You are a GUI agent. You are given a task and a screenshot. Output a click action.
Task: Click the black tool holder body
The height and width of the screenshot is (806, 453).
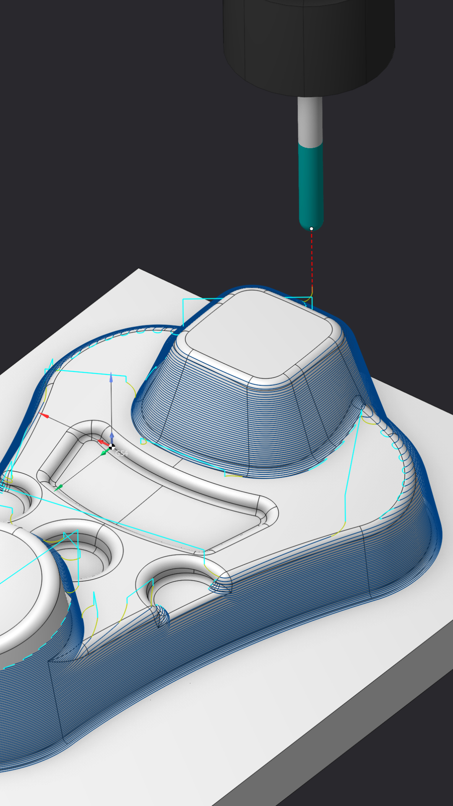click(308, 42)
